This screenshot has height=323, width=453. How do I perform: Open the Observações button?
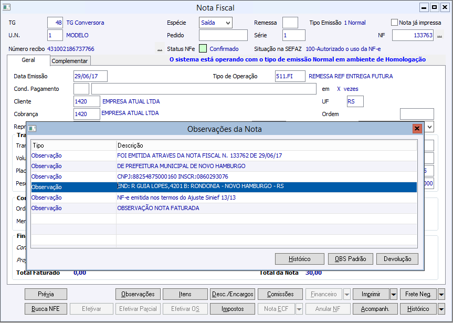pyautogui.click(x=138, y=294)
